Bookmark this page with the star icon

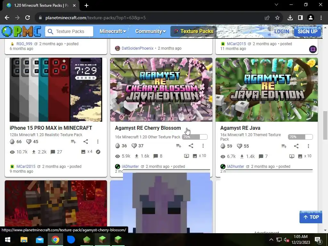click(x=277, y=18)
